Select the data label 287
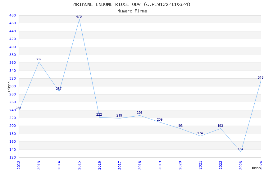This screenshot has width=264, height=171. click(59, 89)
